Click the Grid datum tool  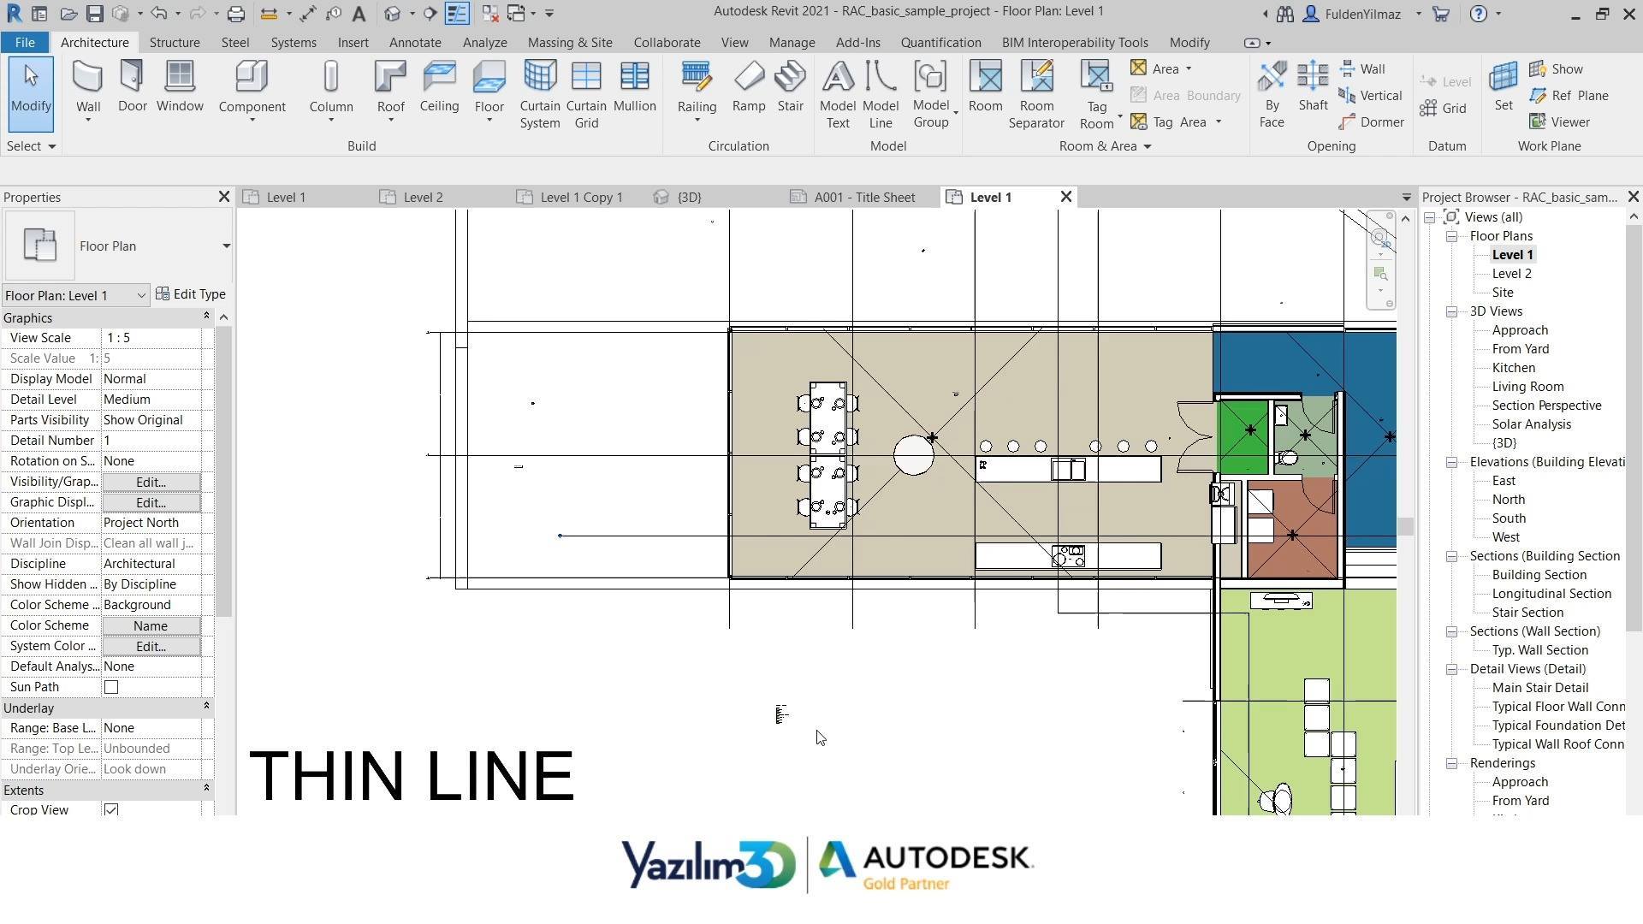(x=1444, y=109)
